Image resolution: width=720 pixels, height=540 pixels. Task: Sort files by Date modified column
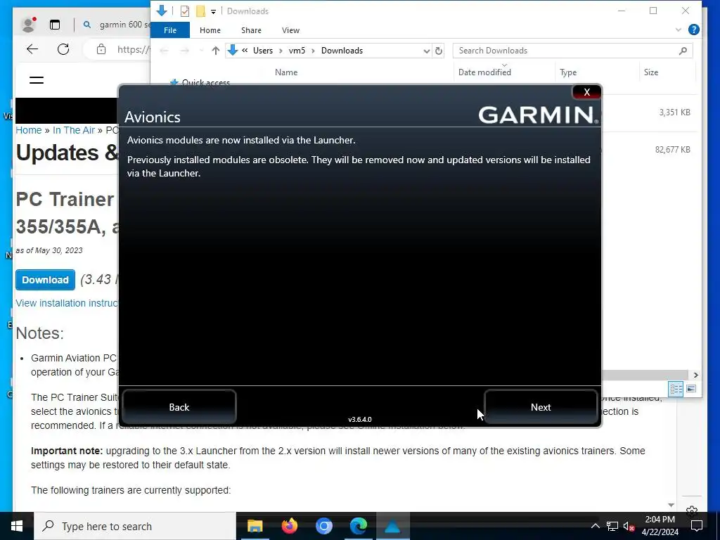[484, 72]
